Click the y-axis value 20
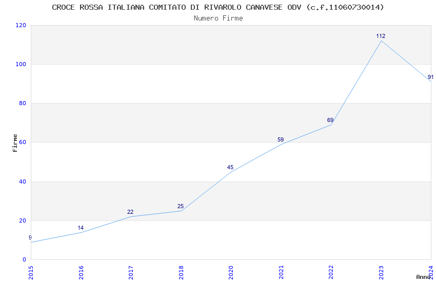This screenshot has width=436, height=282. pyautogui.click(x=23, y=220)
